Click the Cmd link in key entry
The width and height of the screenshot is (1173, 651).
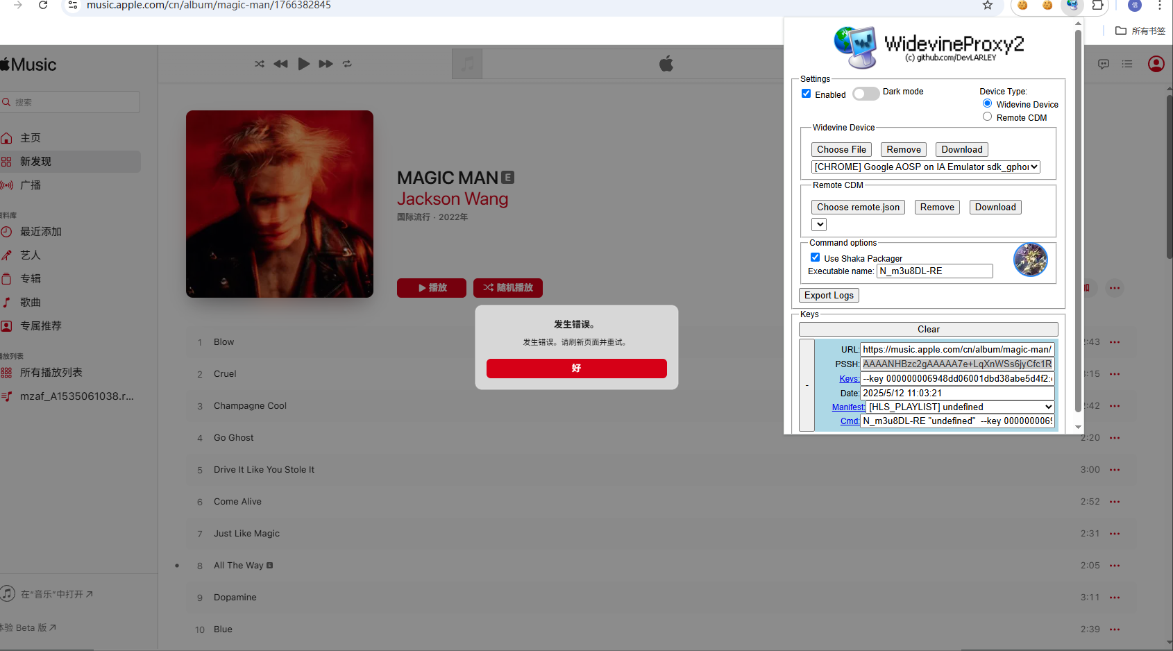(850, 421)
